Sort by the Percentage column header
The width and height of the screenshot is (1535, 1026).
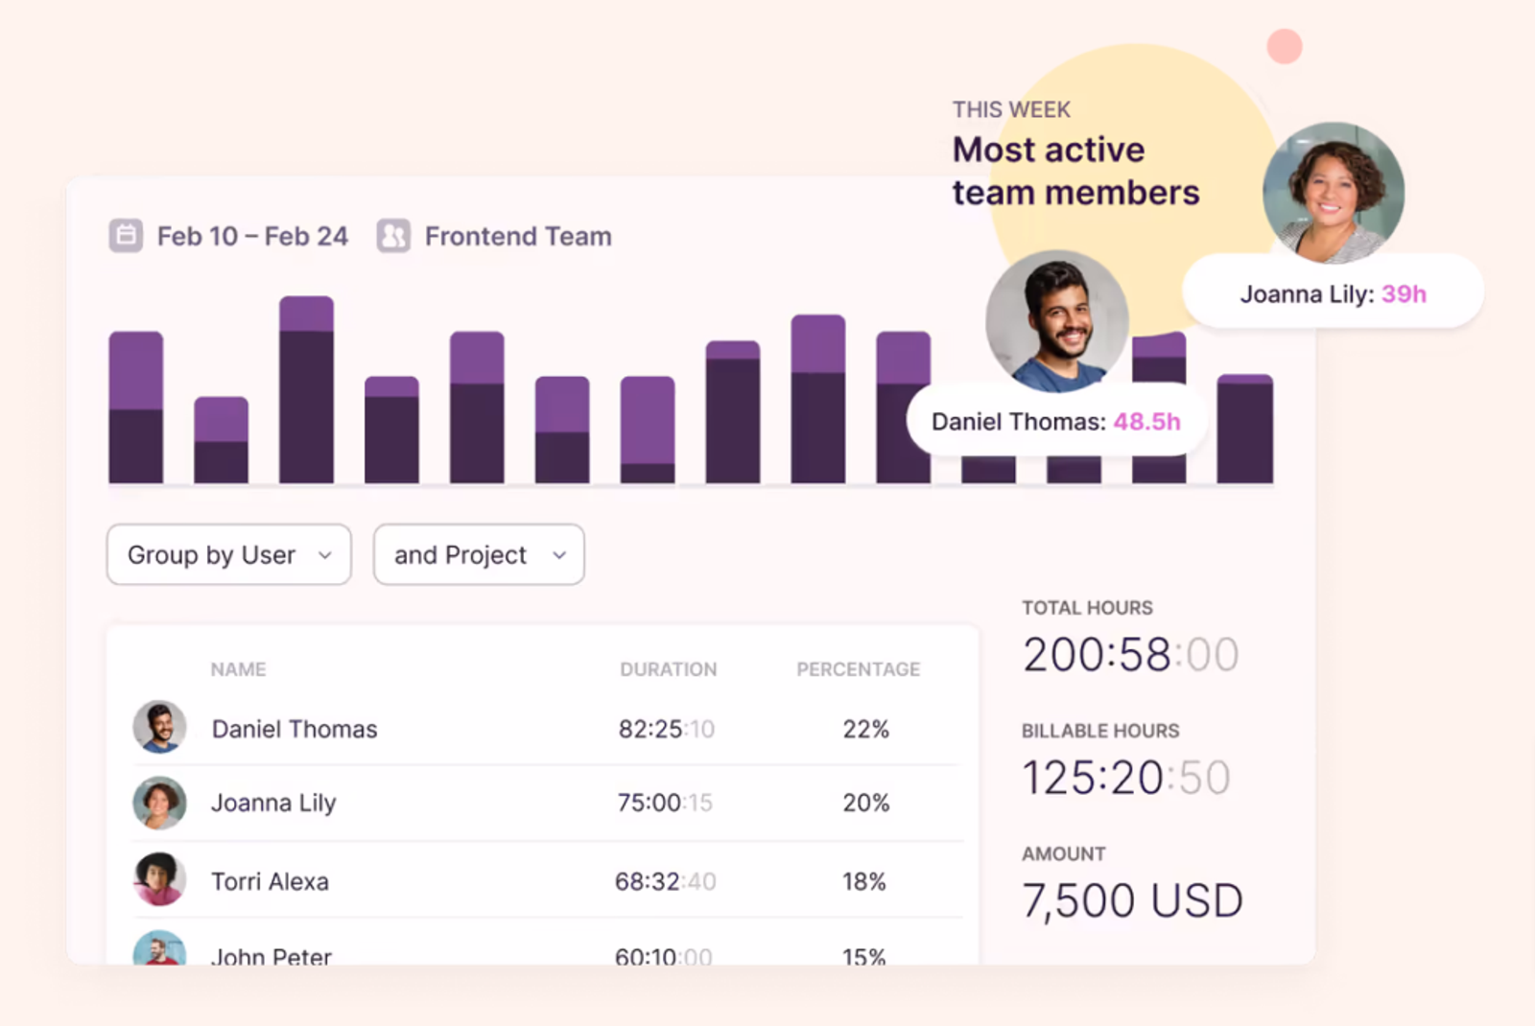(x=858, y=669)
